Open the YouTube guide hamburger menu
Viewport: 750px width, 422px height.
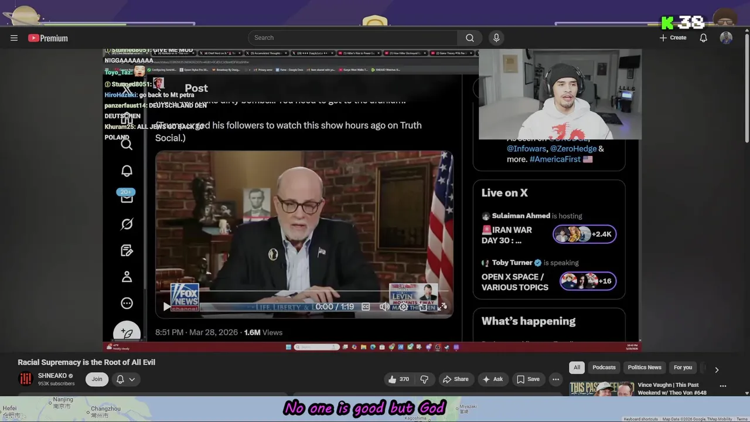pyautogui.click(x=14, y=38)
